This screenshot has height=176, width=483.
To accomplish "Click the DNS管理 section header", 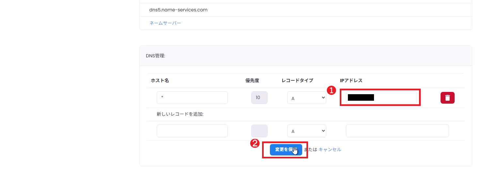I will [x=156, y=56].
